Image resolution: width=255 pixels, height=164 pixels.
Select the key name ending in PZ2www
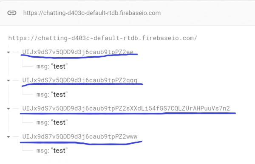click(80, 136)
